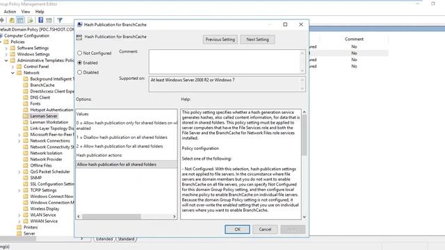
Task: Click the Lanman Workstation folder icon
Action: tap(26, 122)
